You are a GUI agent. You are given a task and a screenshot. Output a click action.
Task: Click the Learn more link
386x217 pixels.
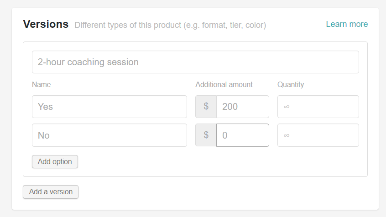pyautogui.click(x=346, y=24)
